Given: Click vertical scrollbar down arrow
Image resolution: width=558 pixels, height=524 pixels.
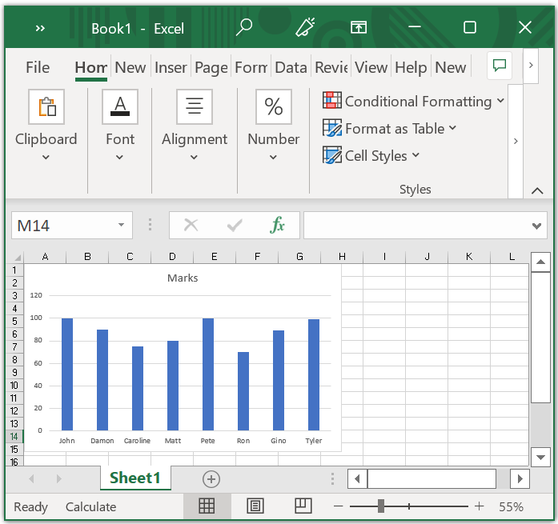Looking at the screenshot, I should point(540,457).
